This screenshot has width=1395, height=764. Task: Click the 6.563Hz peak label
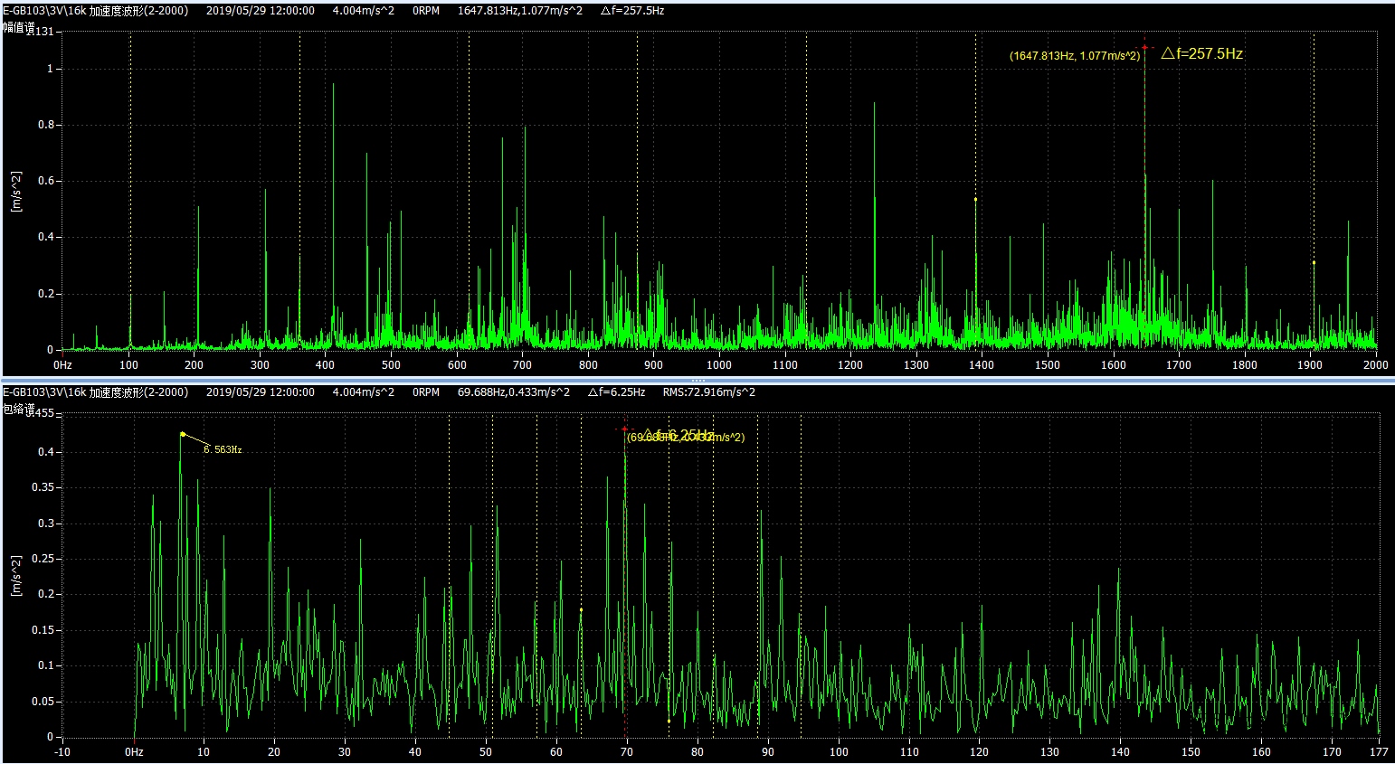pos(223,449)
